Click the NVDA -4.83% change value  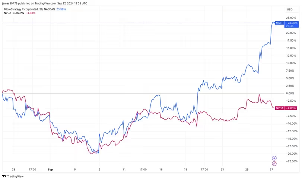click(30, 13)
